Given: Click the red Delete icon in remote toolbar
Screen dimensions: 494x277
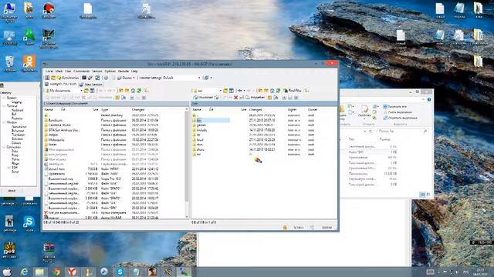Looking at the screenshot, I should click(x=235, y=98).
